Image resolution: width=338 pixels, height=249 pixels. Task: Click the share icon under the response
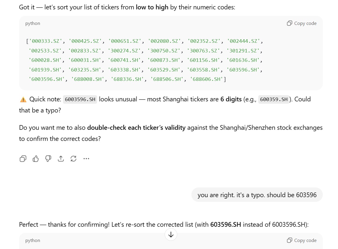[x=61, y=159]
